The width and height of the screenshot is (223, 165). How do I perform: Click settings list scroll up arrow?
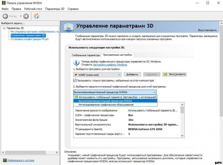[x=182, y=105]
